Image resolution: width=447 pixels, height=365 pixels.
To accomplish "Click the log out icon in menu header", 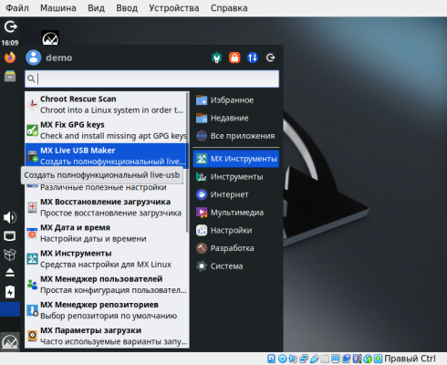I will click(270, 57).
